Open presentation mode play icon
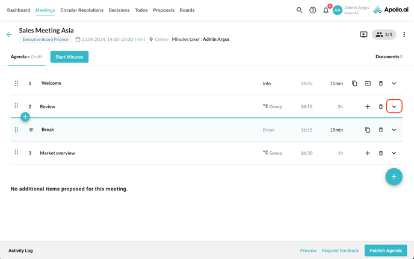Viewport: 414px width, 259px height. tap(363, 35)
